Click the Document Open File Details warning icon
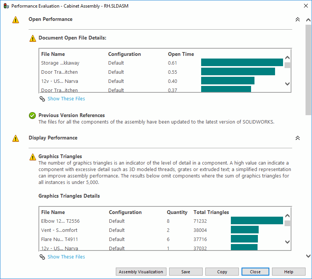 pos(33,38)
